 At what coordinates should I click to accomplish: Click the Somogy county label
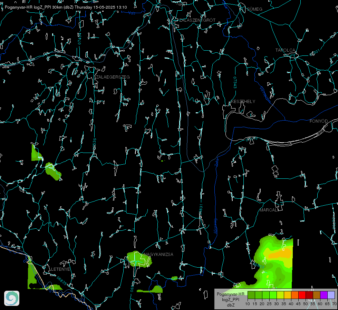[x=215, y=226]
